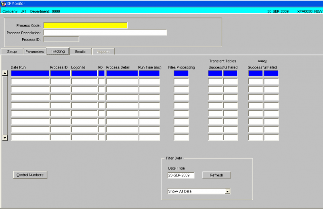Click the Control Numbers button

coord(30,175)
